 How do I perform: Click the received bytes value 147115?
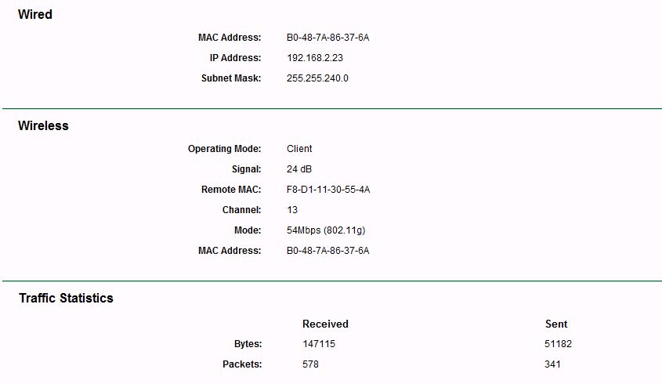[318, 344]
